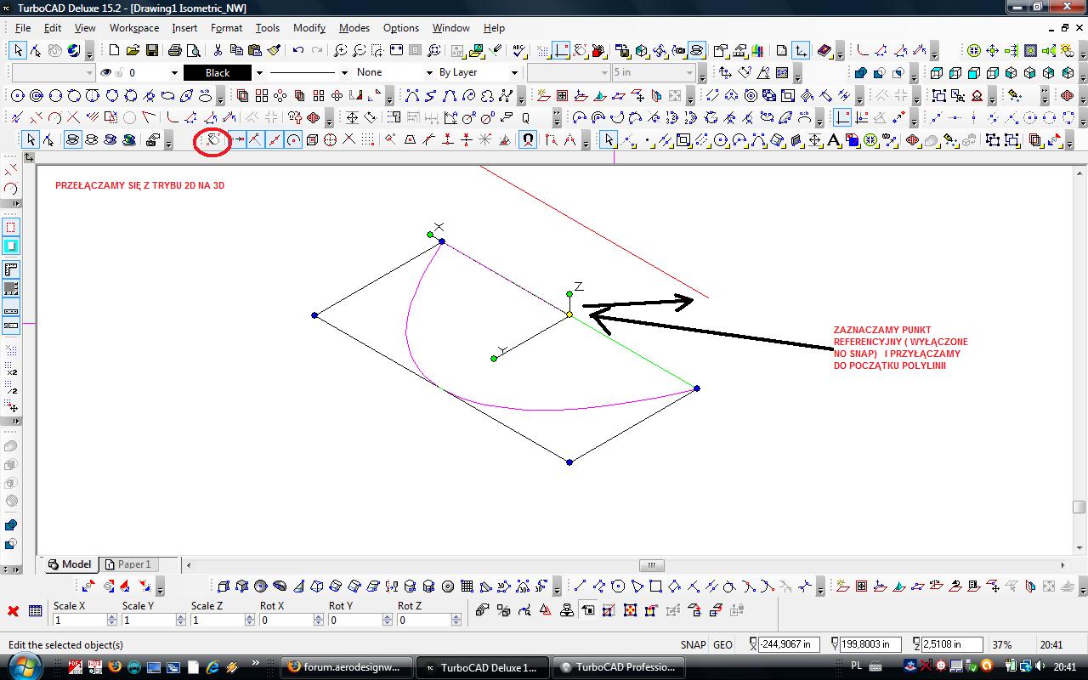
Task: Expand the By Layer dropdown
Action: coord(513,73)
